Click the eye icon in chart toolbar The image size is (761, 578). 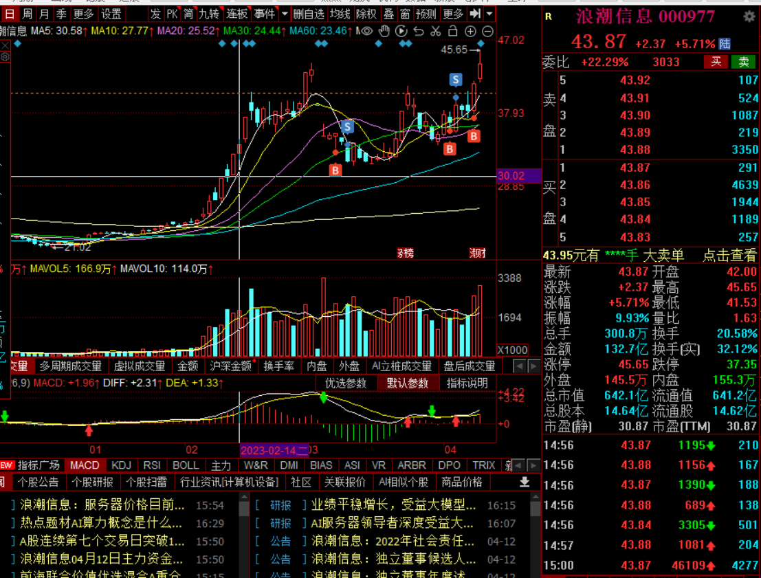coord(367,31)
